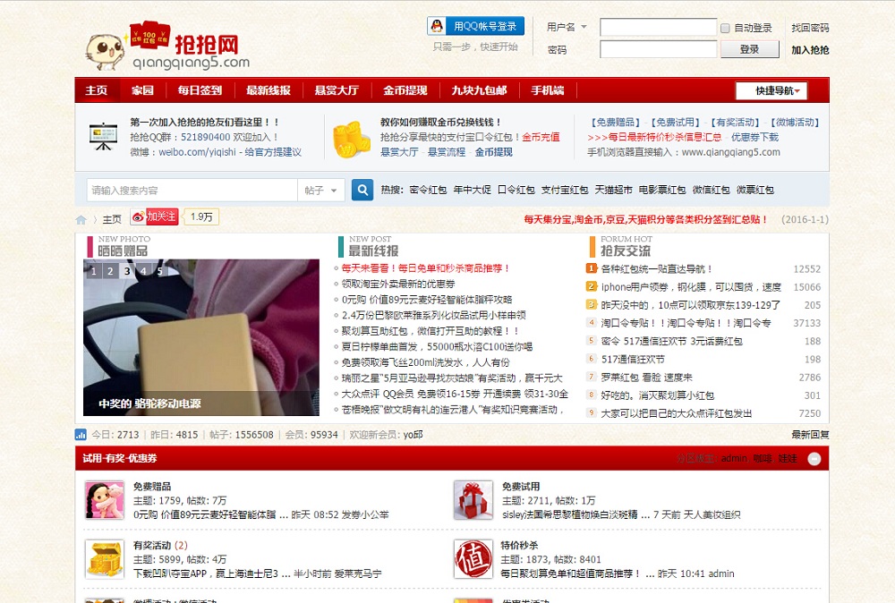Switch to slideshow image 2
Viewport: 895px width, 603px height.
pyautogui.click(x=110, y=271)
